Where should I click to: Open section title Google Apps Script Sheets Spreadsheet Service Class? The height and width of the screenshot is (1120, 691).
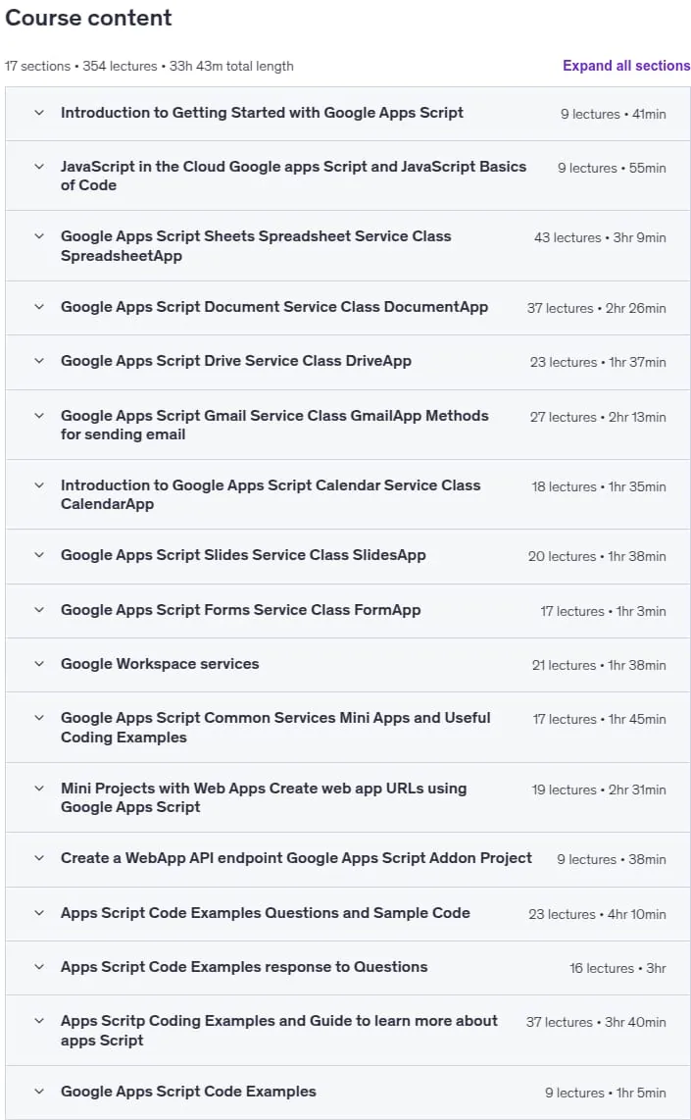[256, 246]
